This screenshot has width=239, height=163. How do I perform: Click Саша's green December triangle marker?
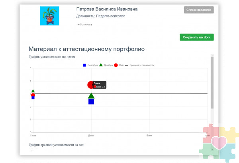pos(33,91)
